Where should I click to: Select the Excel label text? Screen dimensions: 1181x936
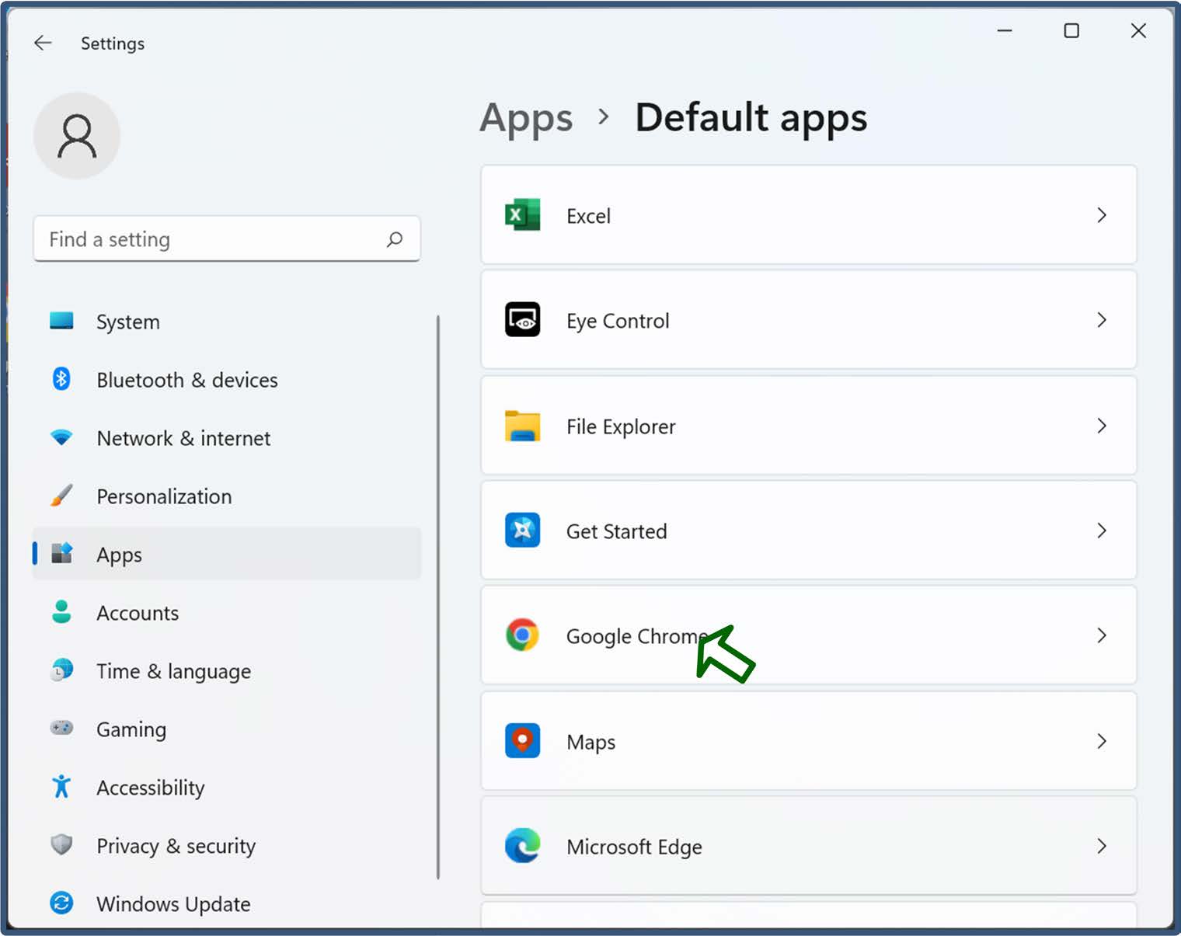588,216
